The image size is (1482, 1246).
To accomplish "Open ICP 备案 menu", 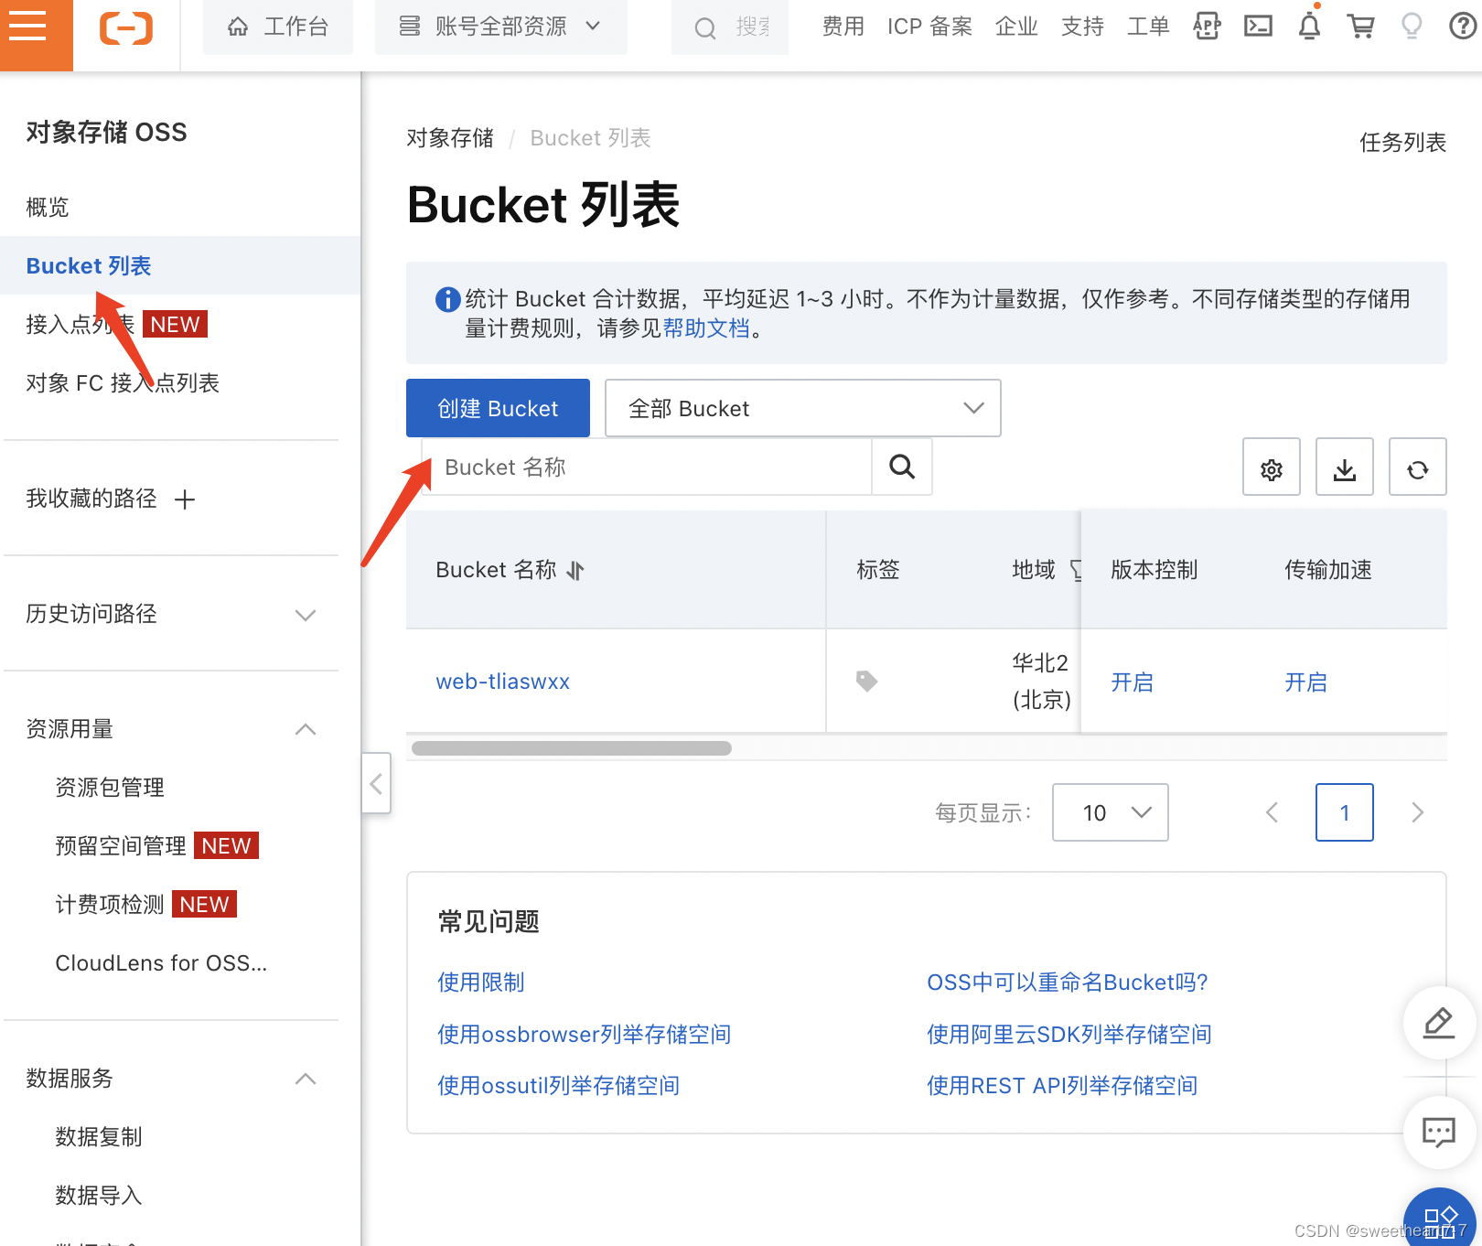I will pos(929,27).
